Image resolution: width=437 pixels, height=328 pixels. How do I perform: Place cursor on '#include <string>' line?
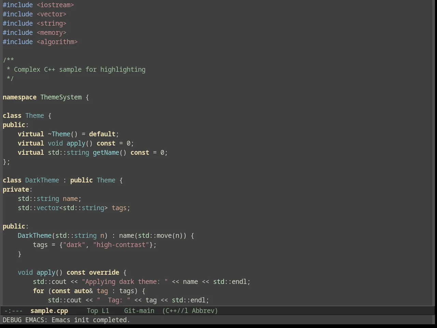tap(34, 24)
